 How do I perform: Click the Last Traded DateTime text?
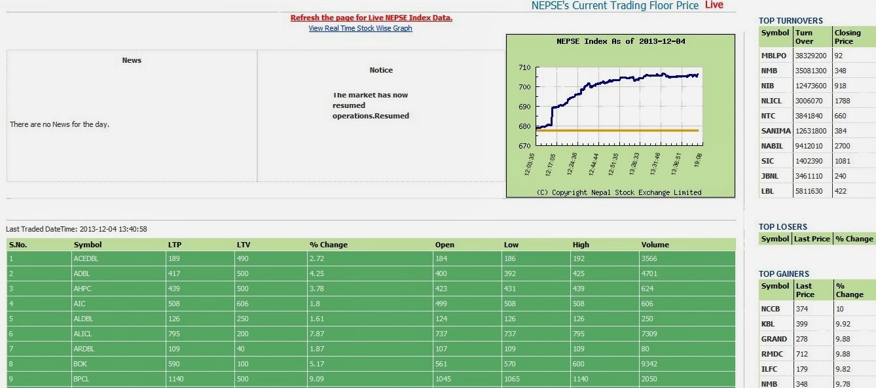77,229
